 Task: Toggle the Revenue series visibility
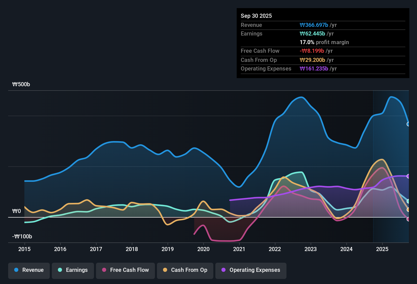[x=29, y=270]
